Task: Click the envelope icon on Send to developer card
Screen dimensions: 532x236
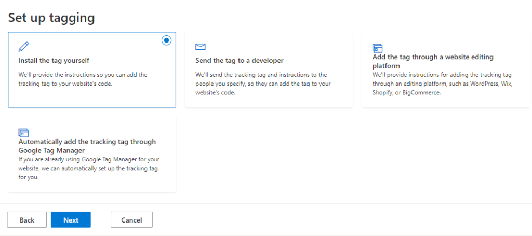Action: (x=201, y=47)
